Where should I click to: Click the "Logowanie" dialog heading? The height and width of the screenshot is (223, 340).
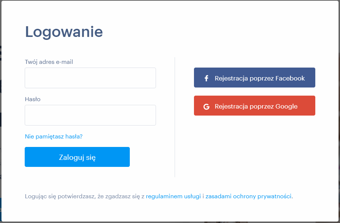coord(64,32)
